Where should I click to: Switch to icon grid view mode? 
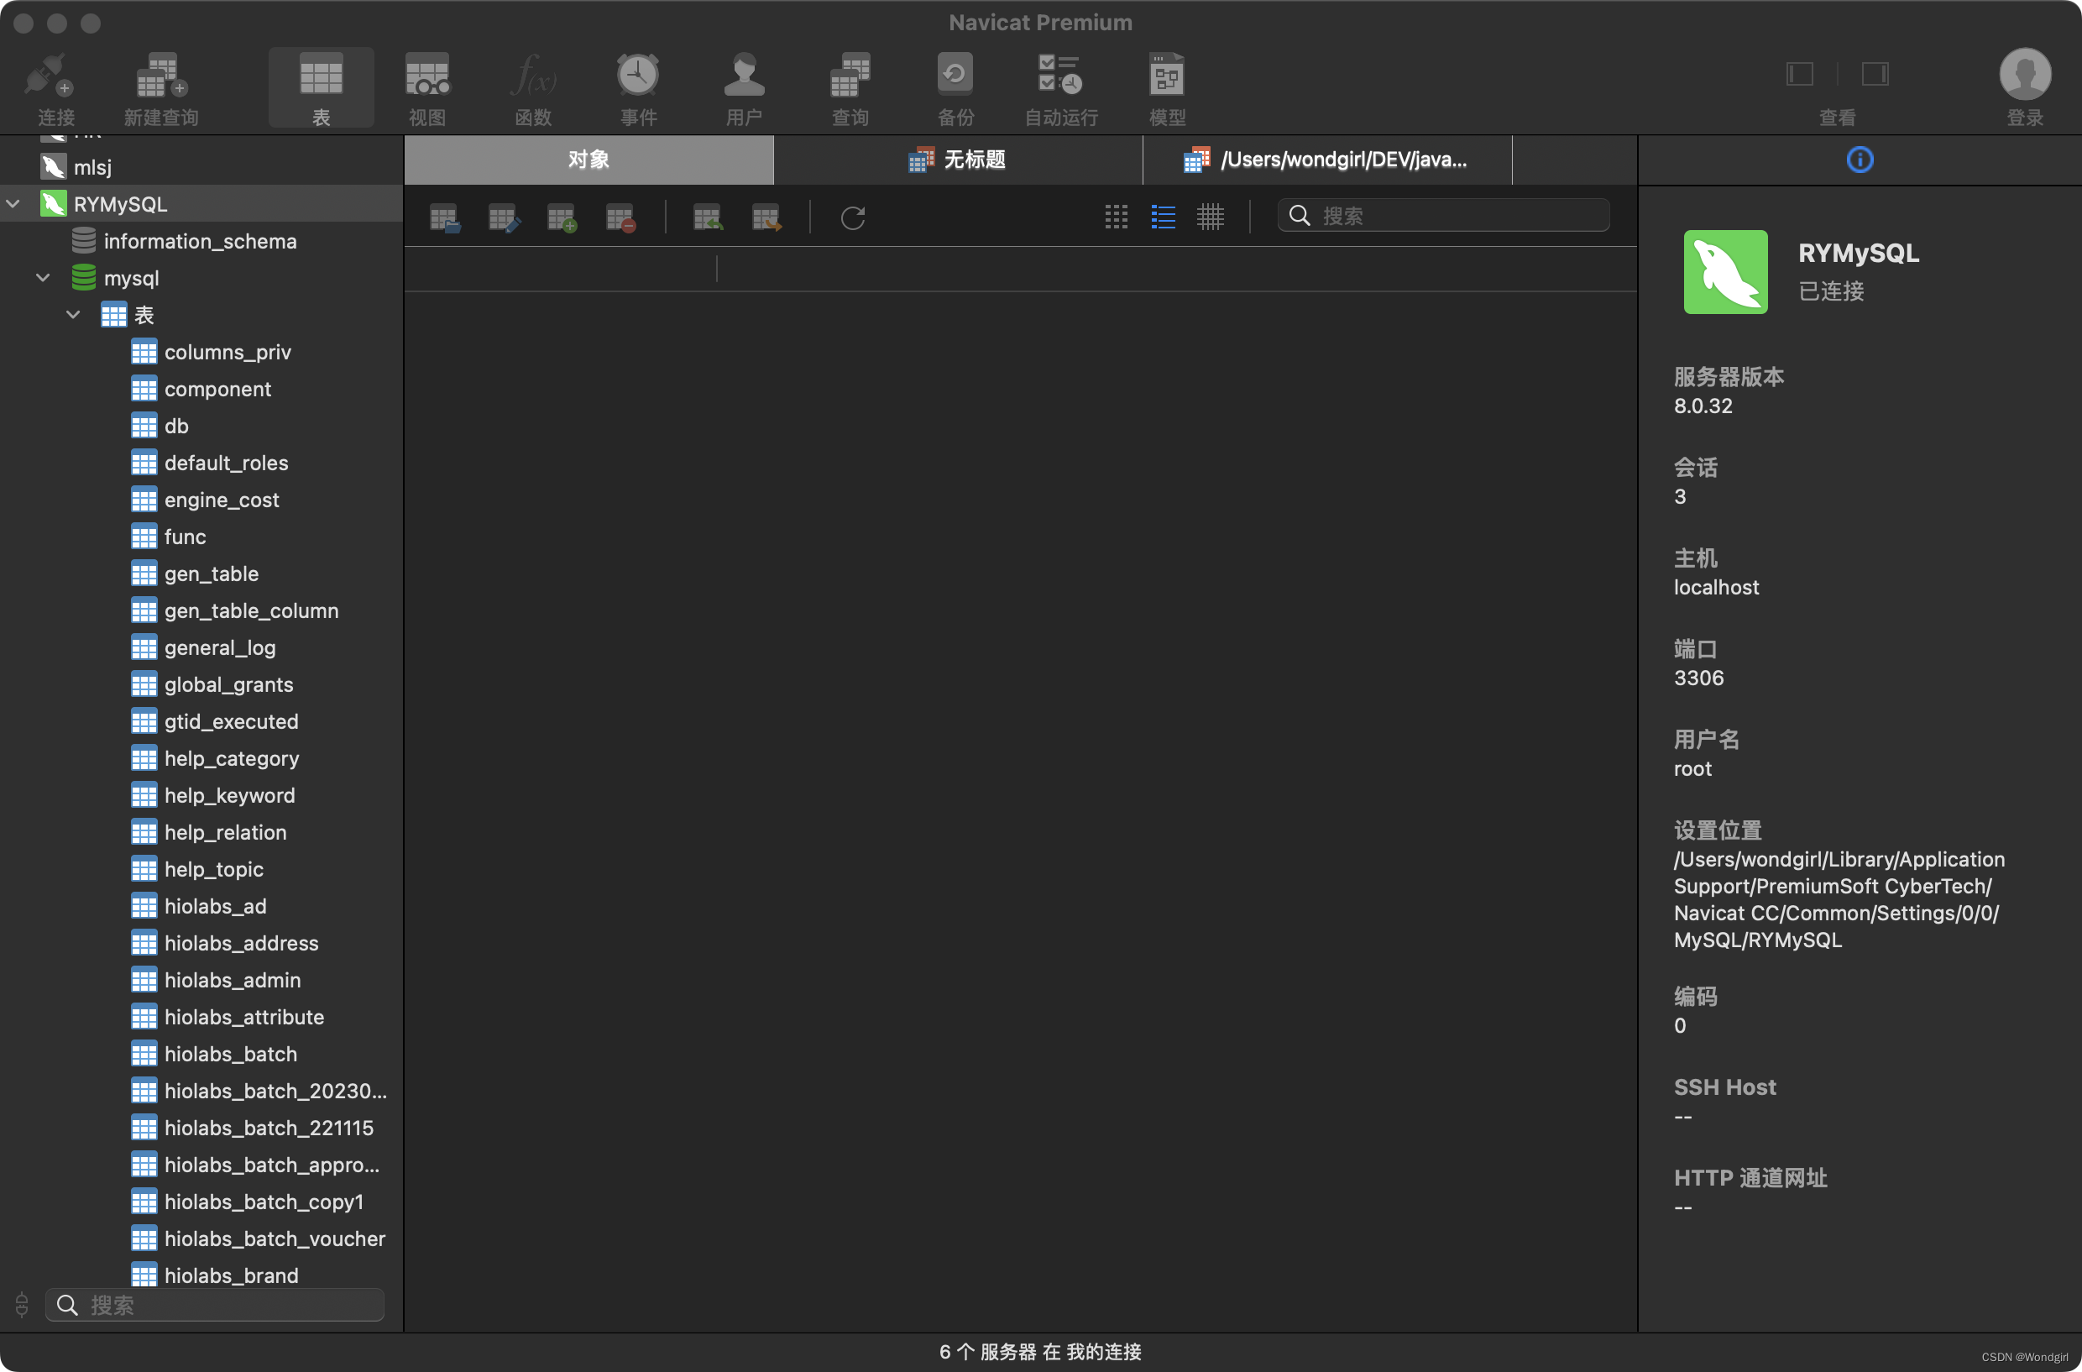pos(1117,217)
